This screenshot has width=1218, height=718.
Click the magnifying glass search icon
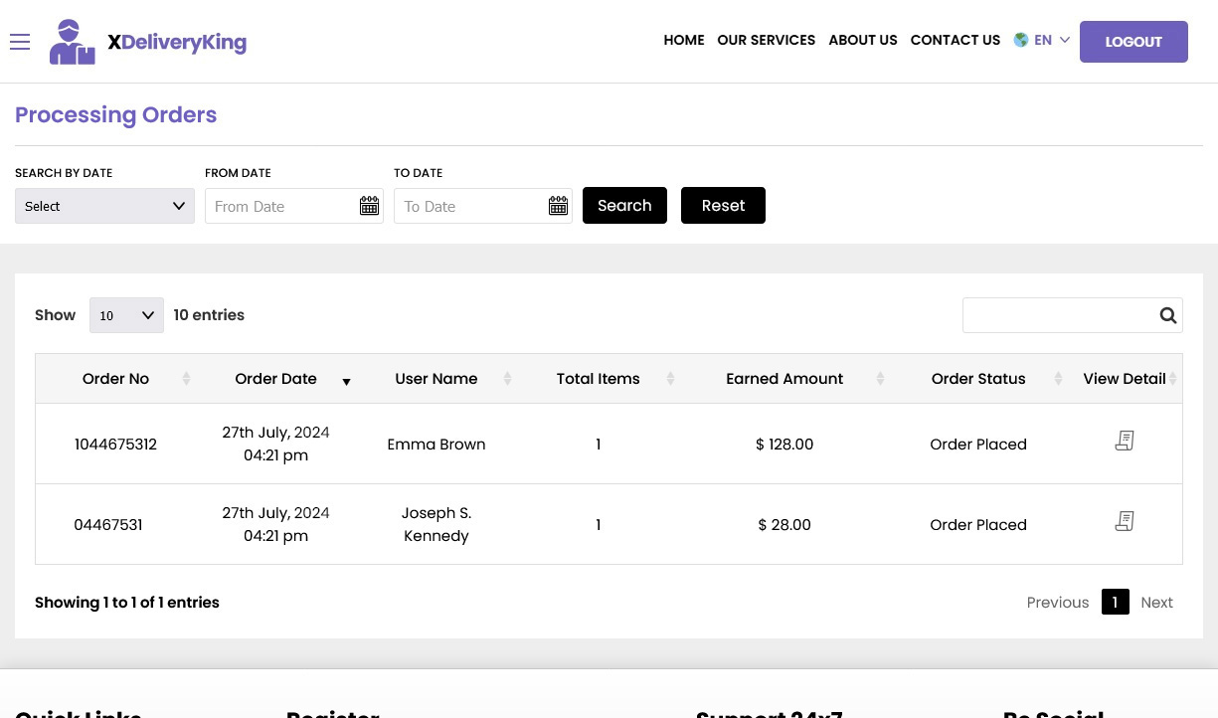tap(1168, 315)
